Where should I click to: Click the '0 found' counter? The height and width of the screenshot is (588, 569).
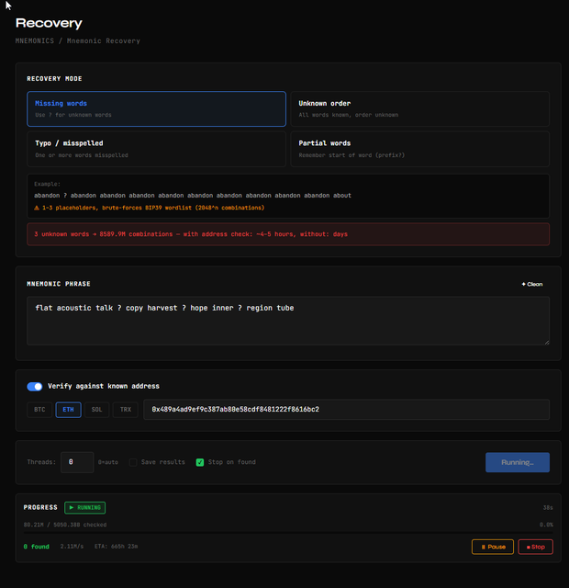pyautogui.click(x=37, y=547)
